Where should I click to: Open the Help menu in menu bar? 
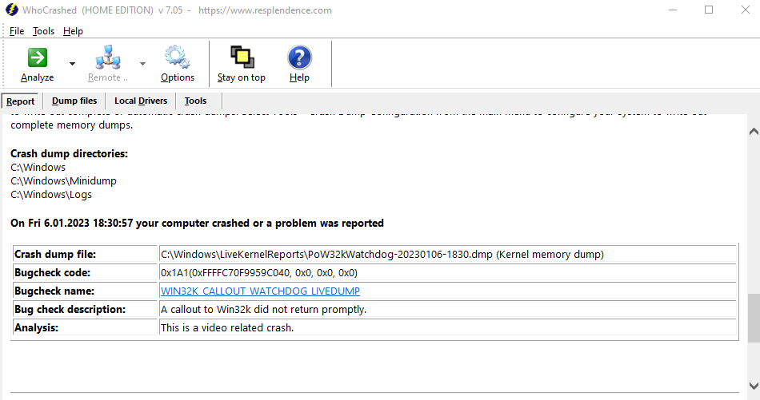pyautogui.click(x=73, y=31)
